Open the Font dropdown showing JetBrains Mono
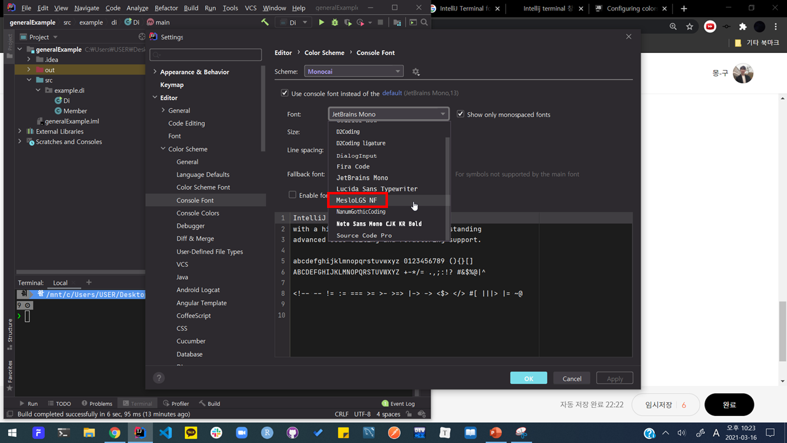 pos(389,114)
